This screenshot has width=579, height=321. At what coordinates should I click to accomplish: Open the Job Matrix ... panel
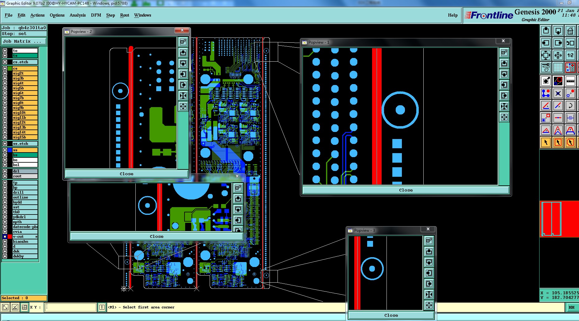click(x=24, y=41)
